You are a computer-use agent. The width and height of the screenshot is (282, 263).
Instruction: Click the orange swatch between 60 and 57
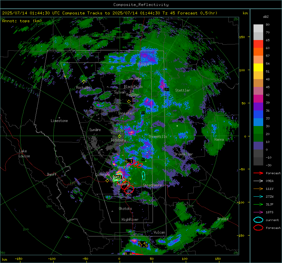(x=258, y=52)
